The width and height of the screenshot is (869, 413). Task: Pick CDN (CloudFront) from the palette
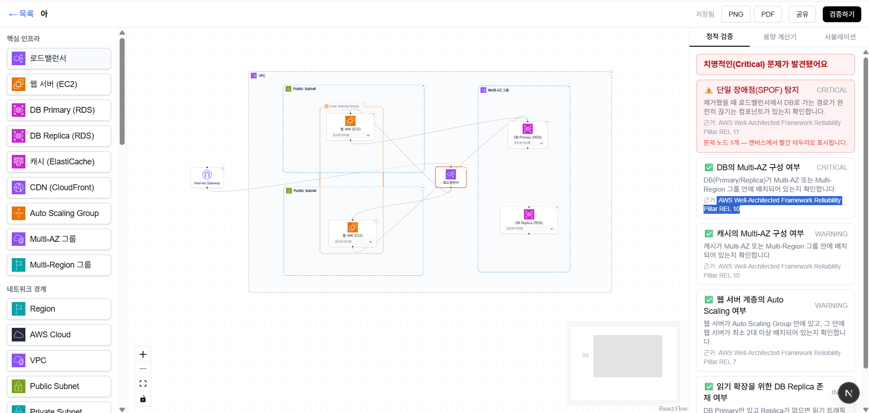pyautogui.click(x=59, y=187)
